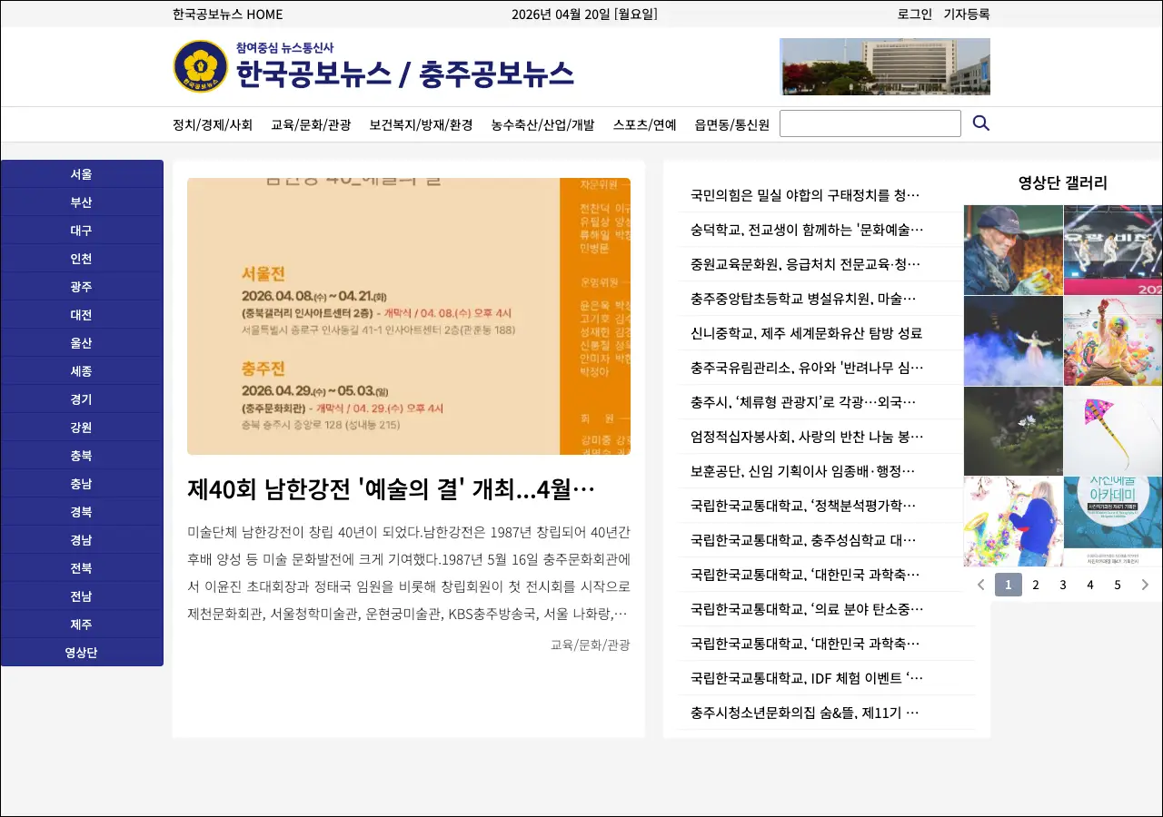1163x817 pixels.
Task: Click the featured exhibition poster image
Action: click(408, 316)
